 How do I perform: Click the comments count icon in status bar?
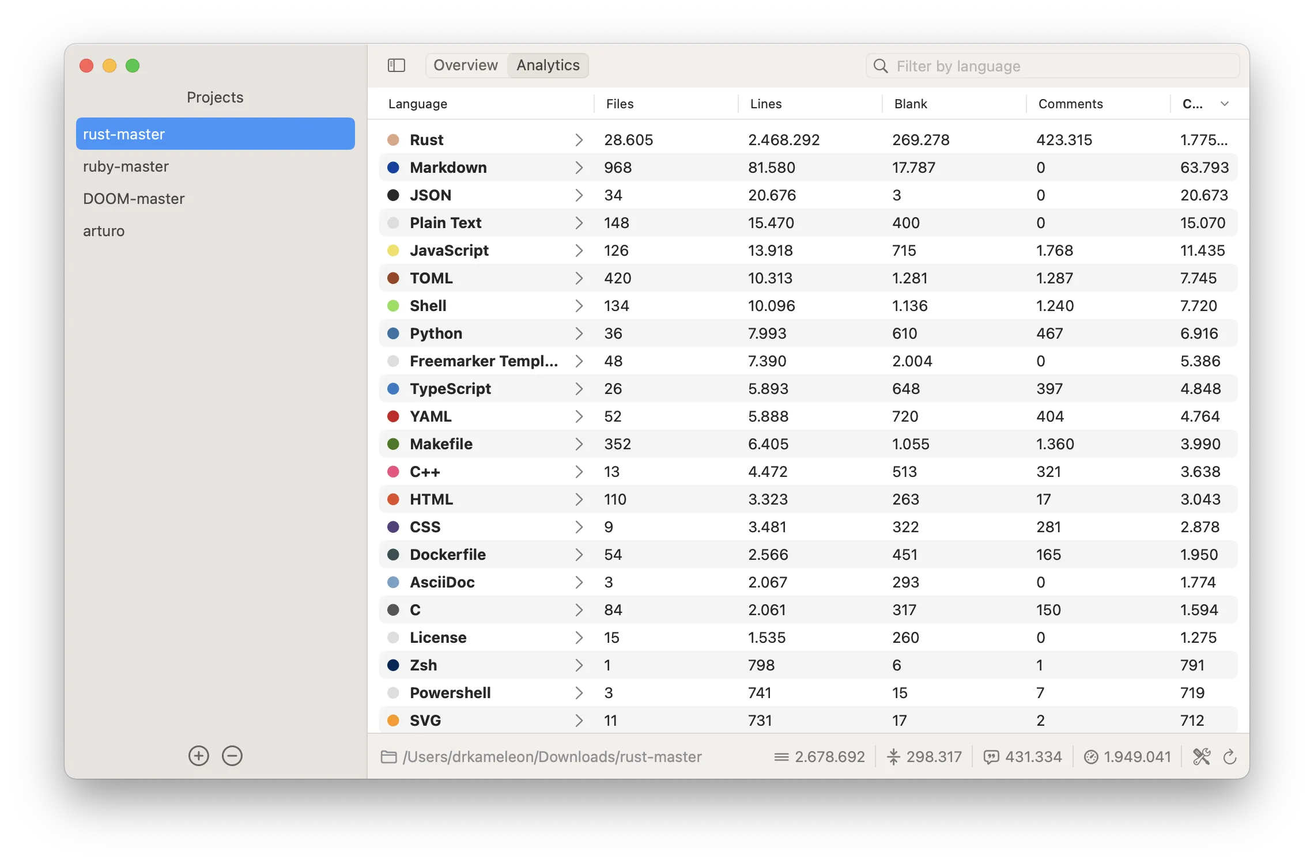(x=991, y=757)
